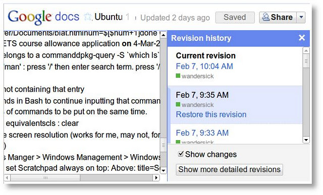Screen dimensions: 323x195
Task: Click document vertical scroll down arrow
Action: [x=164, y=170]
